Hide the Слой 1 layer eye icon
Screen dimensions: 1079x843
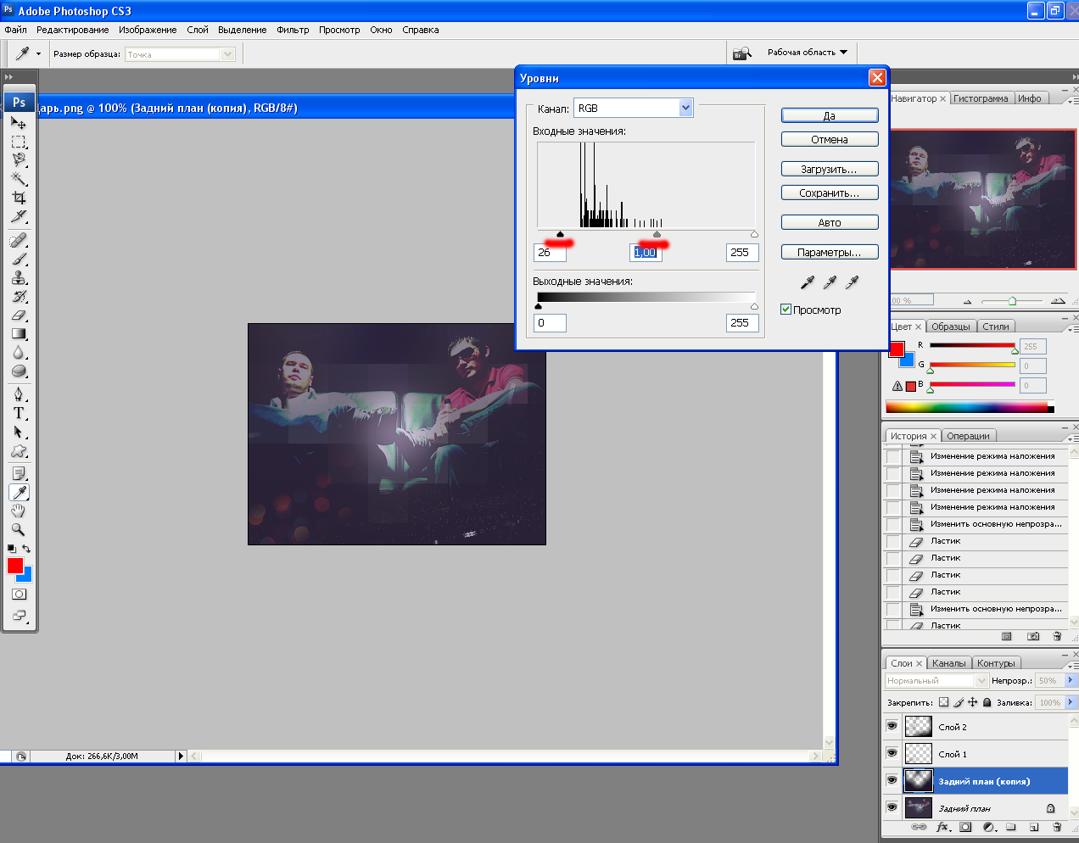click(x=892, y=753)
